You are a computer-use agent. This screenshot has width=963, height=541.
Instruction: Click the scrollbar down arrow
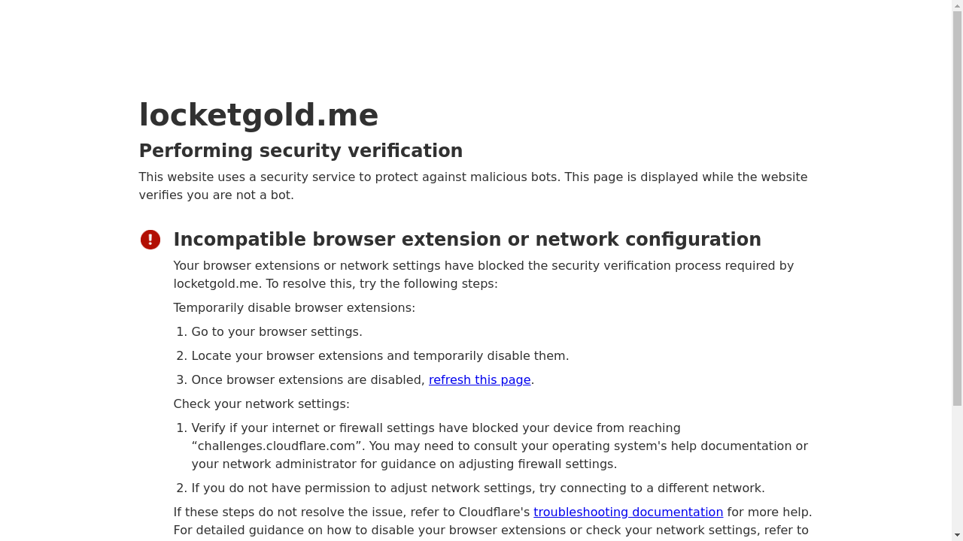pos(957,535)
